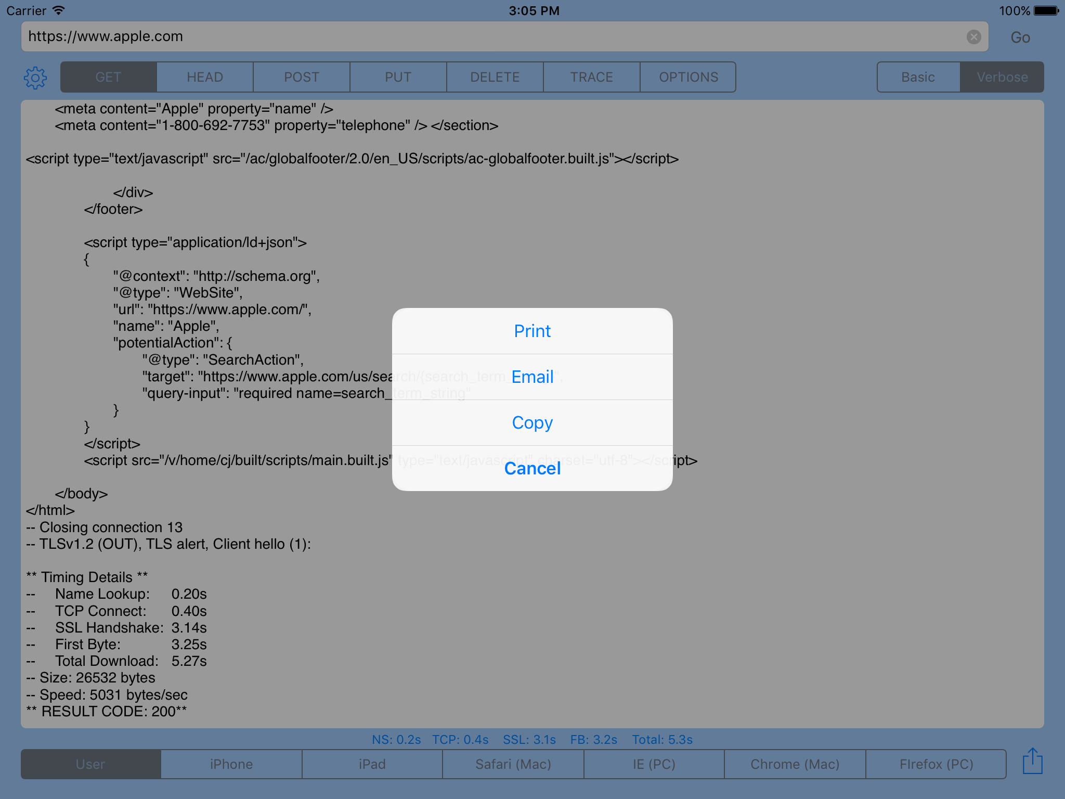The height and width of the screenshot is (799, 1065).
Task: Tap the clock showing 3:05 PM
Action: [534, 10]
